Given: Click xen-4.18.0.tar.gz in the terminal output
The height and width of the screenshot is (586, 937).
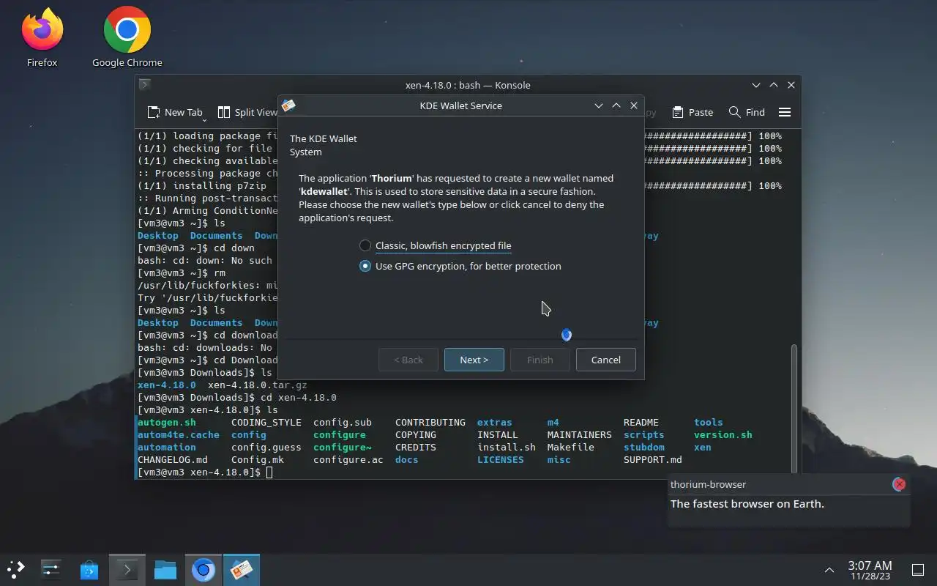Looking at the screenshot, I should [258, 385].
